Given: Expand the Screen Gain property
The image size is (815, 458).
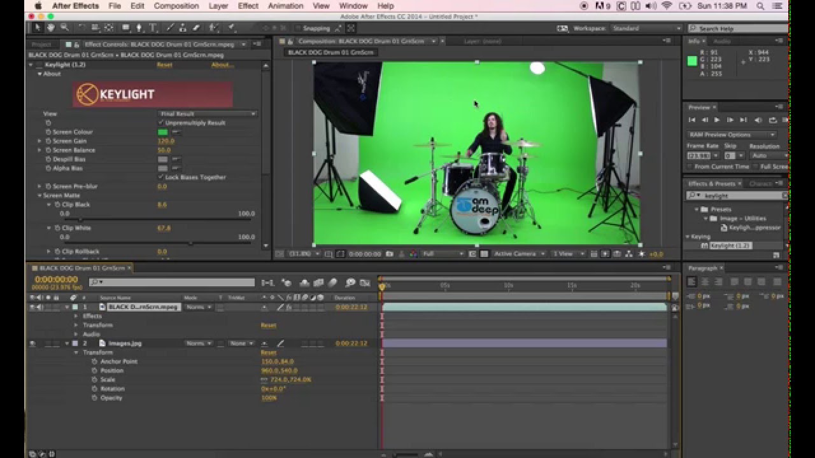Looking at the screenshot, I should pos(39,141).
